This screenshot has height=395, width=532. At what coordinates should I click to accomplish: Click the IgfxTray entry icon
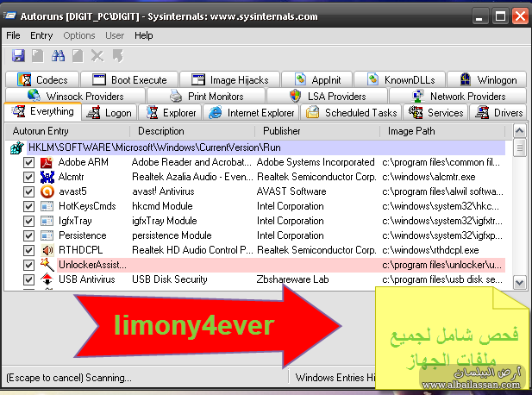[x=47, y=221]
